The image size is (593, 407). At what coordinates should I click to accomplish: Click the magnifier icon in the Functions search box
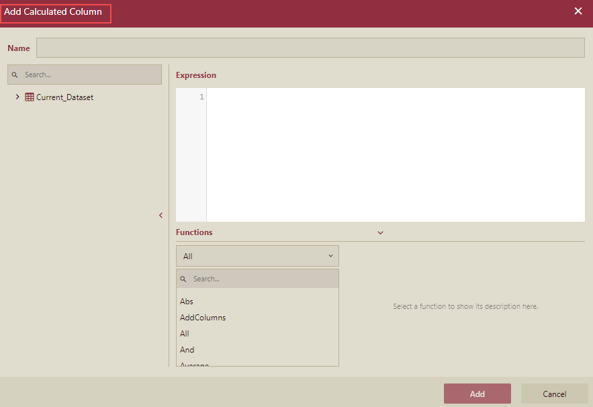pos(183,278)
